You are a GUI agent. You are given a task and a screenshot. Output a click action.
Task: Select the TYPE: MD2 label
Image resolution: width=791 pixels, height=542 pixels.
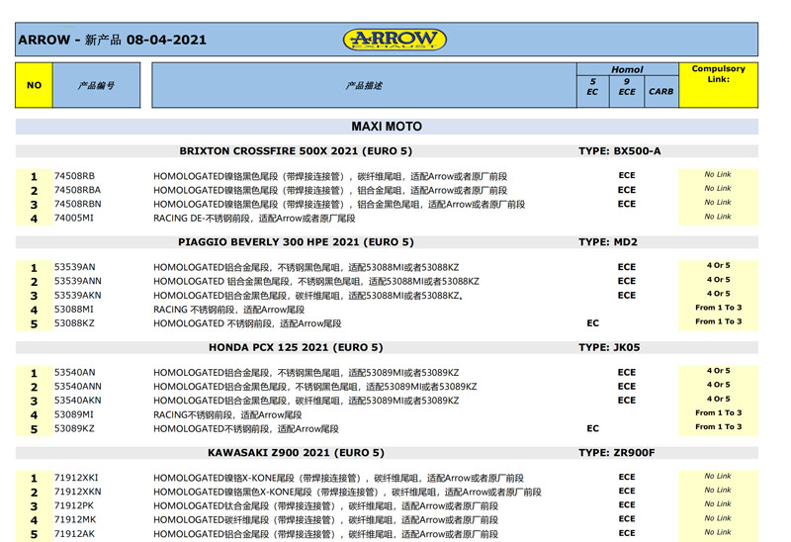608,241
